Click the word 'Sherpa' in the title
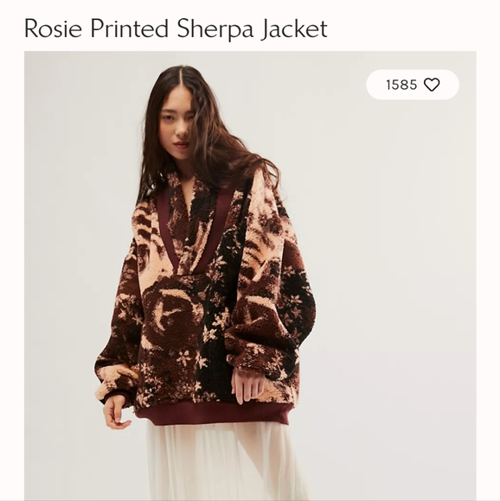Viewport: 500px width, 501px height. 215,29
